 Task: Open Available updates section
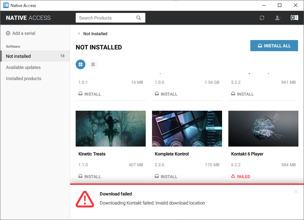[23, 68]
